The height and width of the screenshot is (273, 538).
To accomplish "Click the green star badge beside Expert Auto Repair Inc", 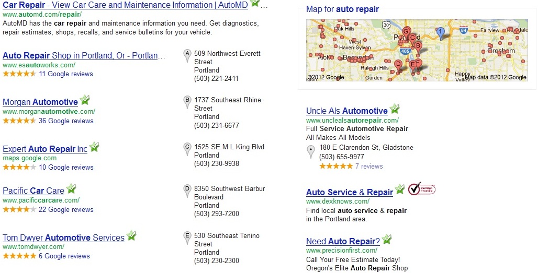I will click(94, 147).
